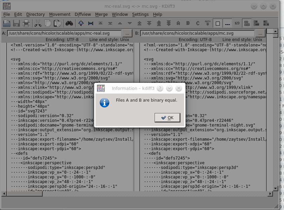Viewport: 284px width, 210px height.
Task: Go to current delta icon
Action: click(81, 23)
